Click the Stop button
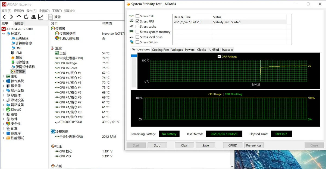Image resolution: width=326 pixels, height=169 pixels. 157,145
